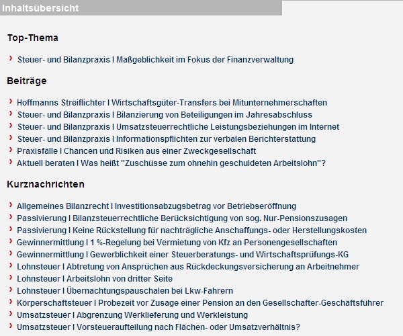Open Praxisfälle Chancen und Risiken article
The width and height of the screenshot is (403, 336).
136,151
